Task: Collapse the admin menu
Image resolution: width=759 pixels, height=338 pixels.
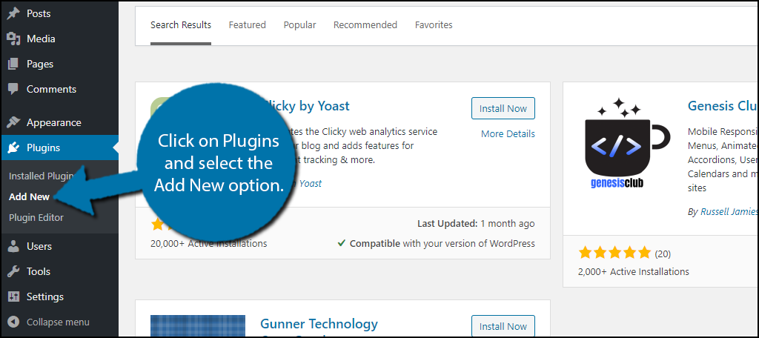Action: [x=49, y=322]
